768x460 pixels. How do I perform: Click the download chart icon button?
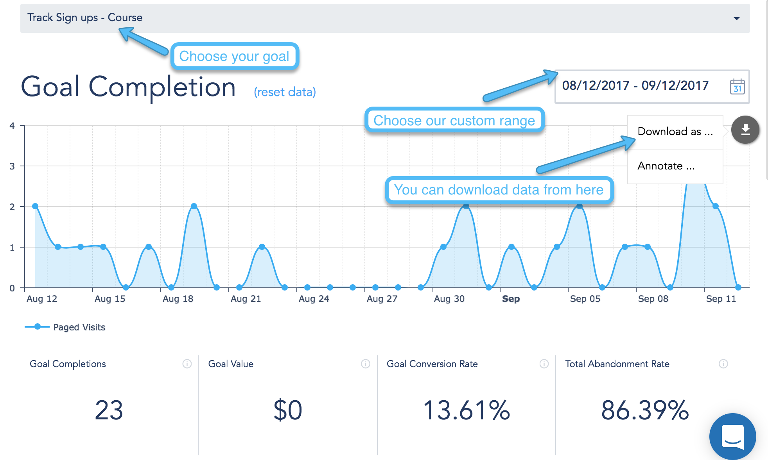pos(745,130)
